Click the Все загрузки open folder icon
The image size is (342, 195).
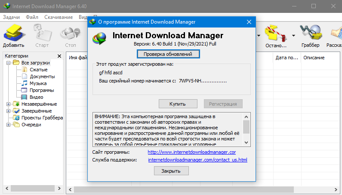(x=16, y=63)
